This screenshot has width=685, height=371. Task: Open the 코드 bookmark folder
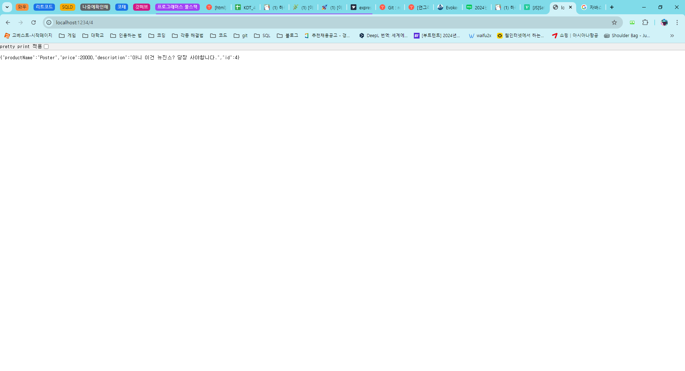click(219, 36)
